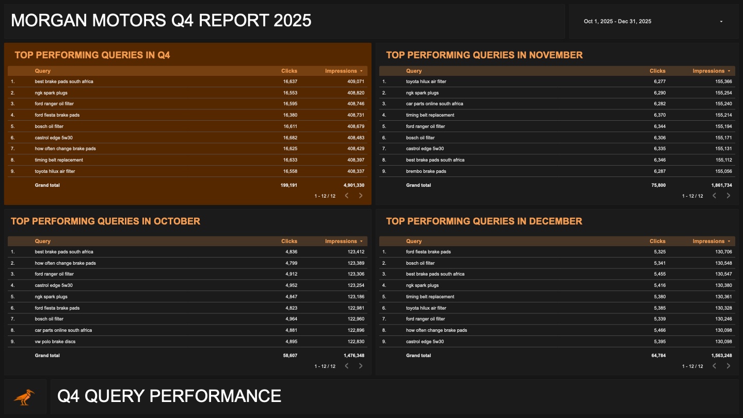Click Clicks column header in November table
Screen dimensions: 743x418
[657, 71]
